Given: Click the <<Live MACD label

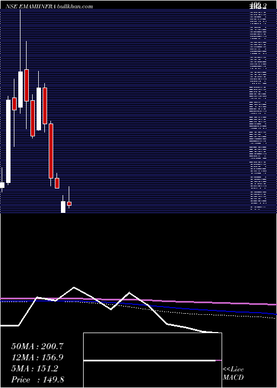Looking at the screenshot, I should 233,374.
